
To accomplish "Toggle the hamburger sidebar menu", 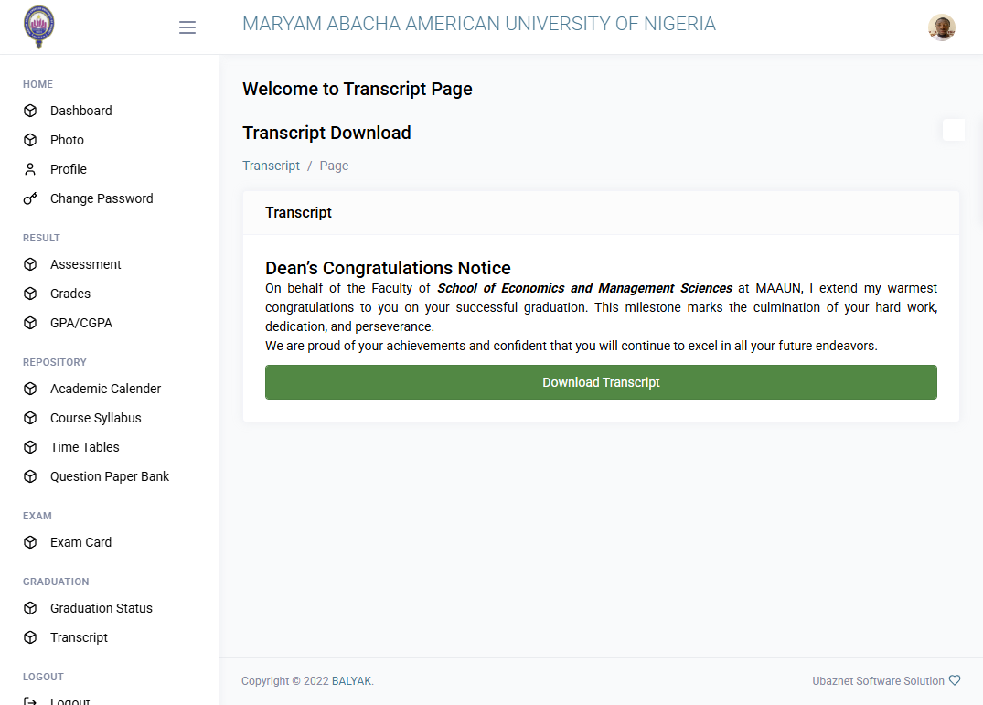I will click(187, 27).
